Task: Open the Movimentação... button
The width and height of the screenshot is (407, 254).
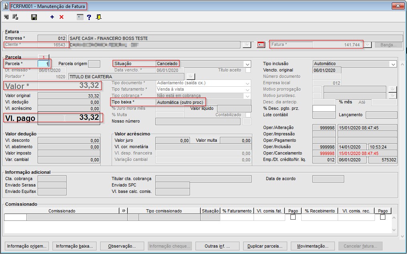Action: tap(313, 246)
